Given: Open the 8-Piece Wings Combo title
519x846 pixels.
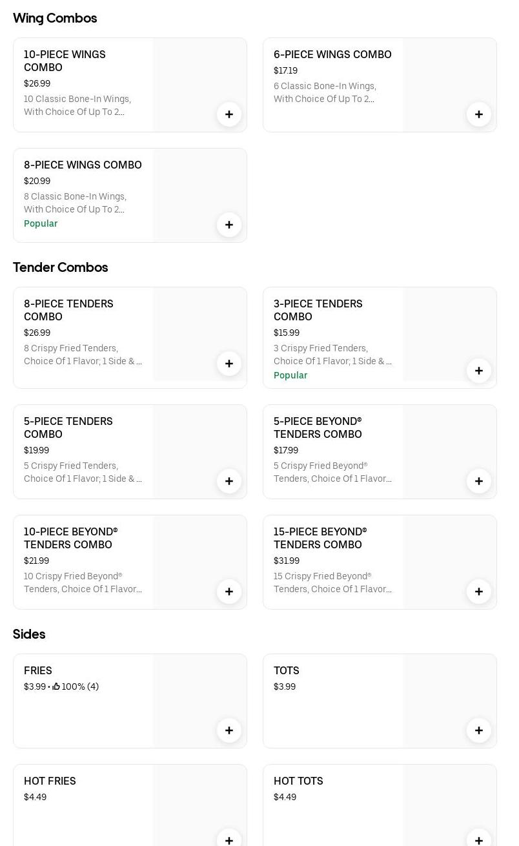Looking at the screenshot, I should [x=83, y=165].
